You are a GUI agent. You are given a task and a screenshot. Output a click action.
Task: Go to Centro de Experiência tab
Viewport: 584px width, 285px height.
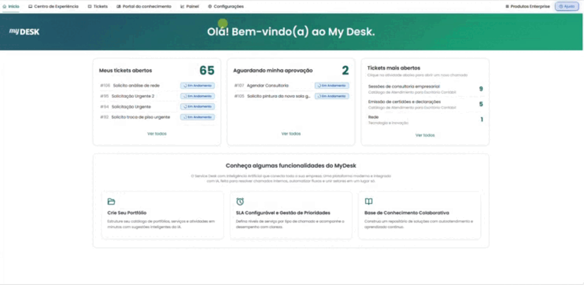click(53, 6)
